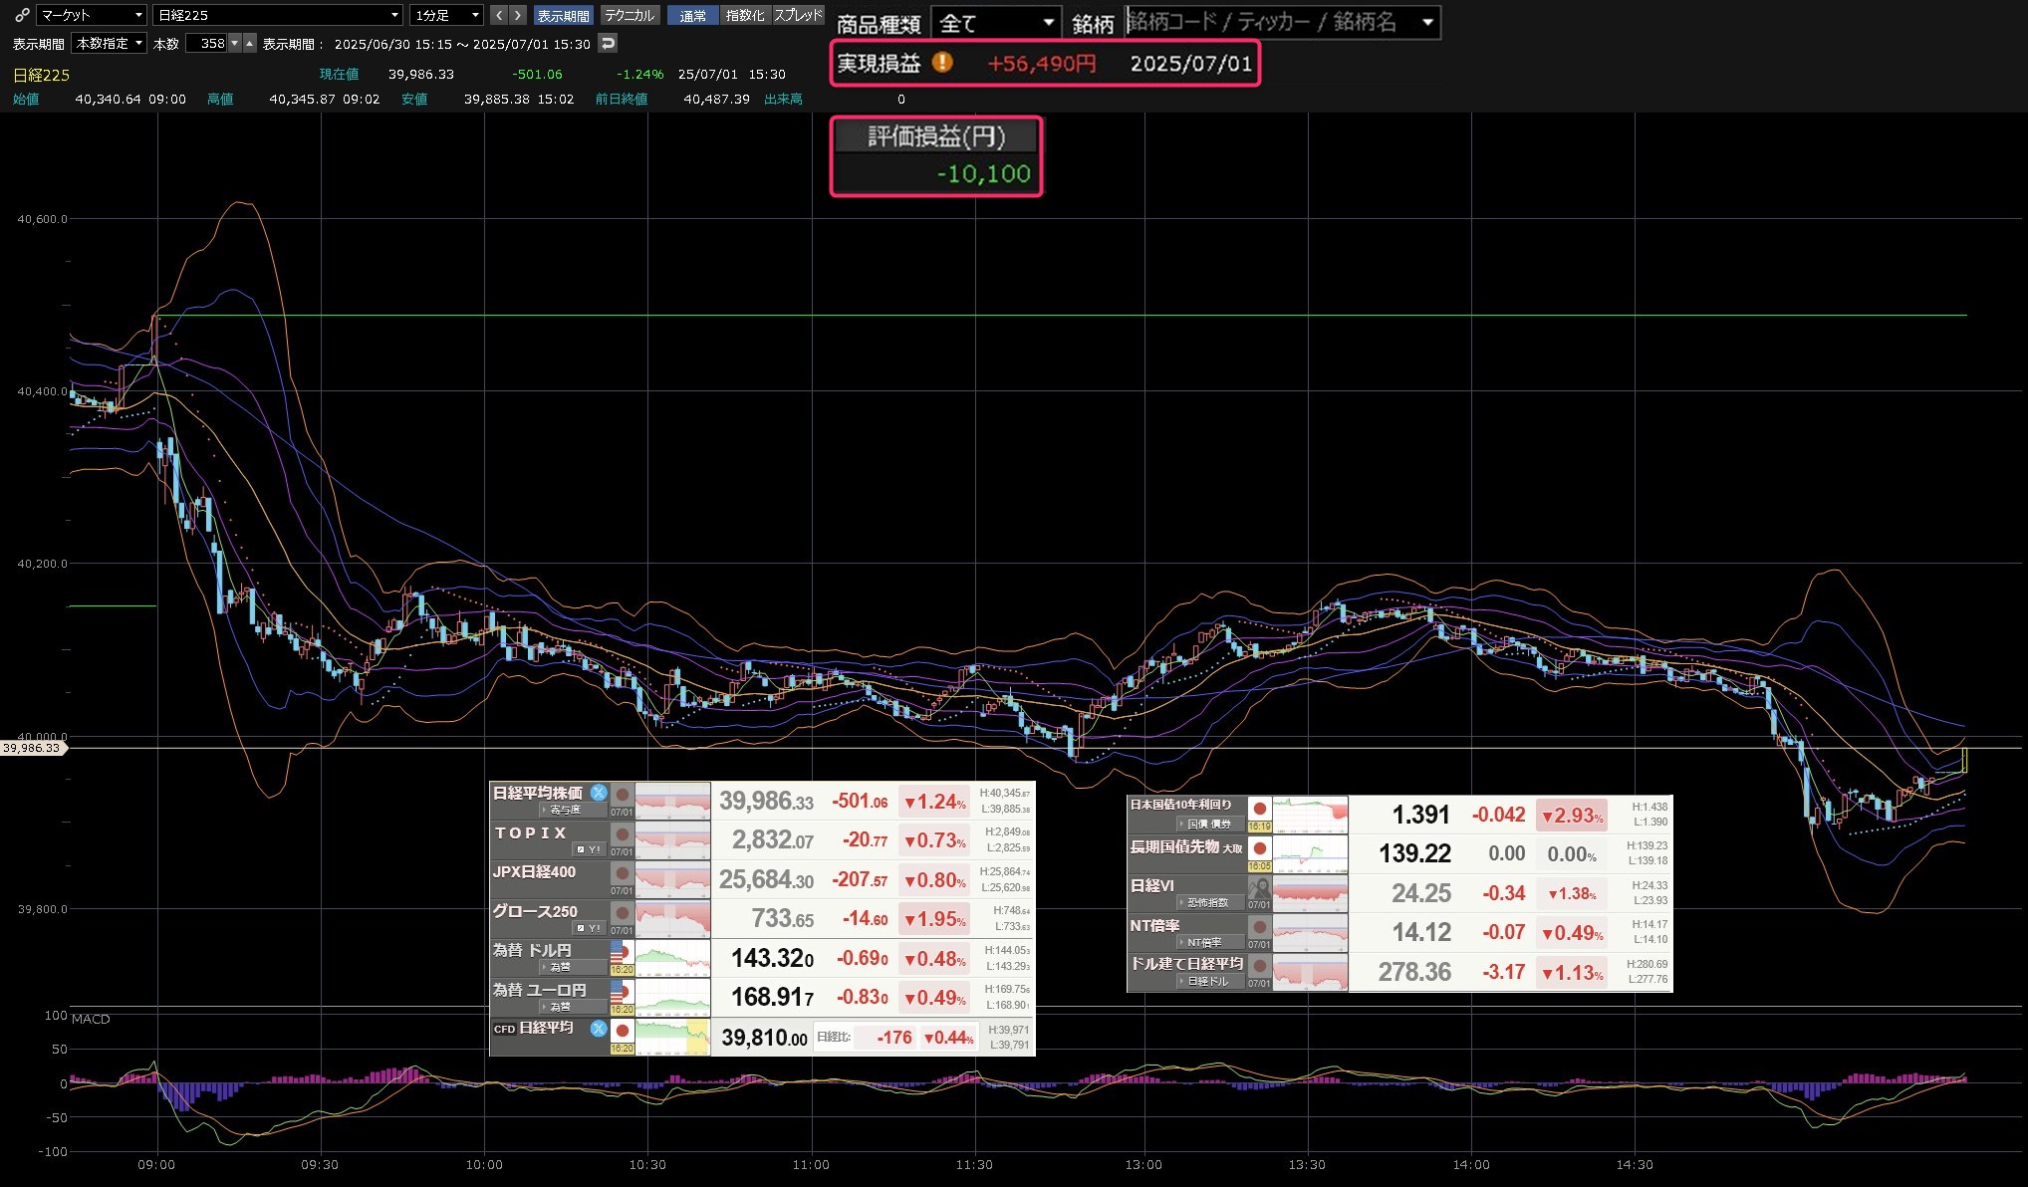Click the MACD indicator label
The width and height of the screenshot is (2028, 1187).
pos(91,1019)
